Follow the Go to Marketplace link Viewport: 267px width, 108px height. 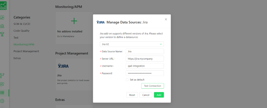[66, 36]
